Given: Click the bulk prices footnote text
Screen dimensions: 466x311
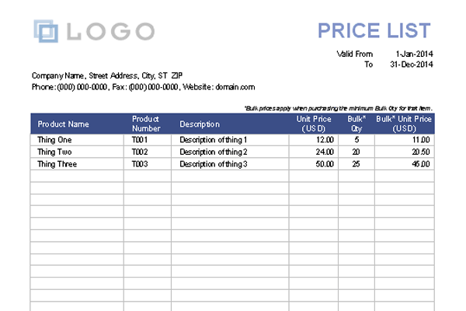Looking at the screenshot, I should coord(338,107).
